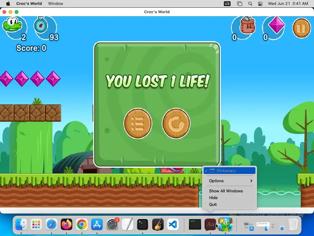The width and height of the screenshot is (314, 236).
Task: Open the Trash from the dock
Action: 293,224
